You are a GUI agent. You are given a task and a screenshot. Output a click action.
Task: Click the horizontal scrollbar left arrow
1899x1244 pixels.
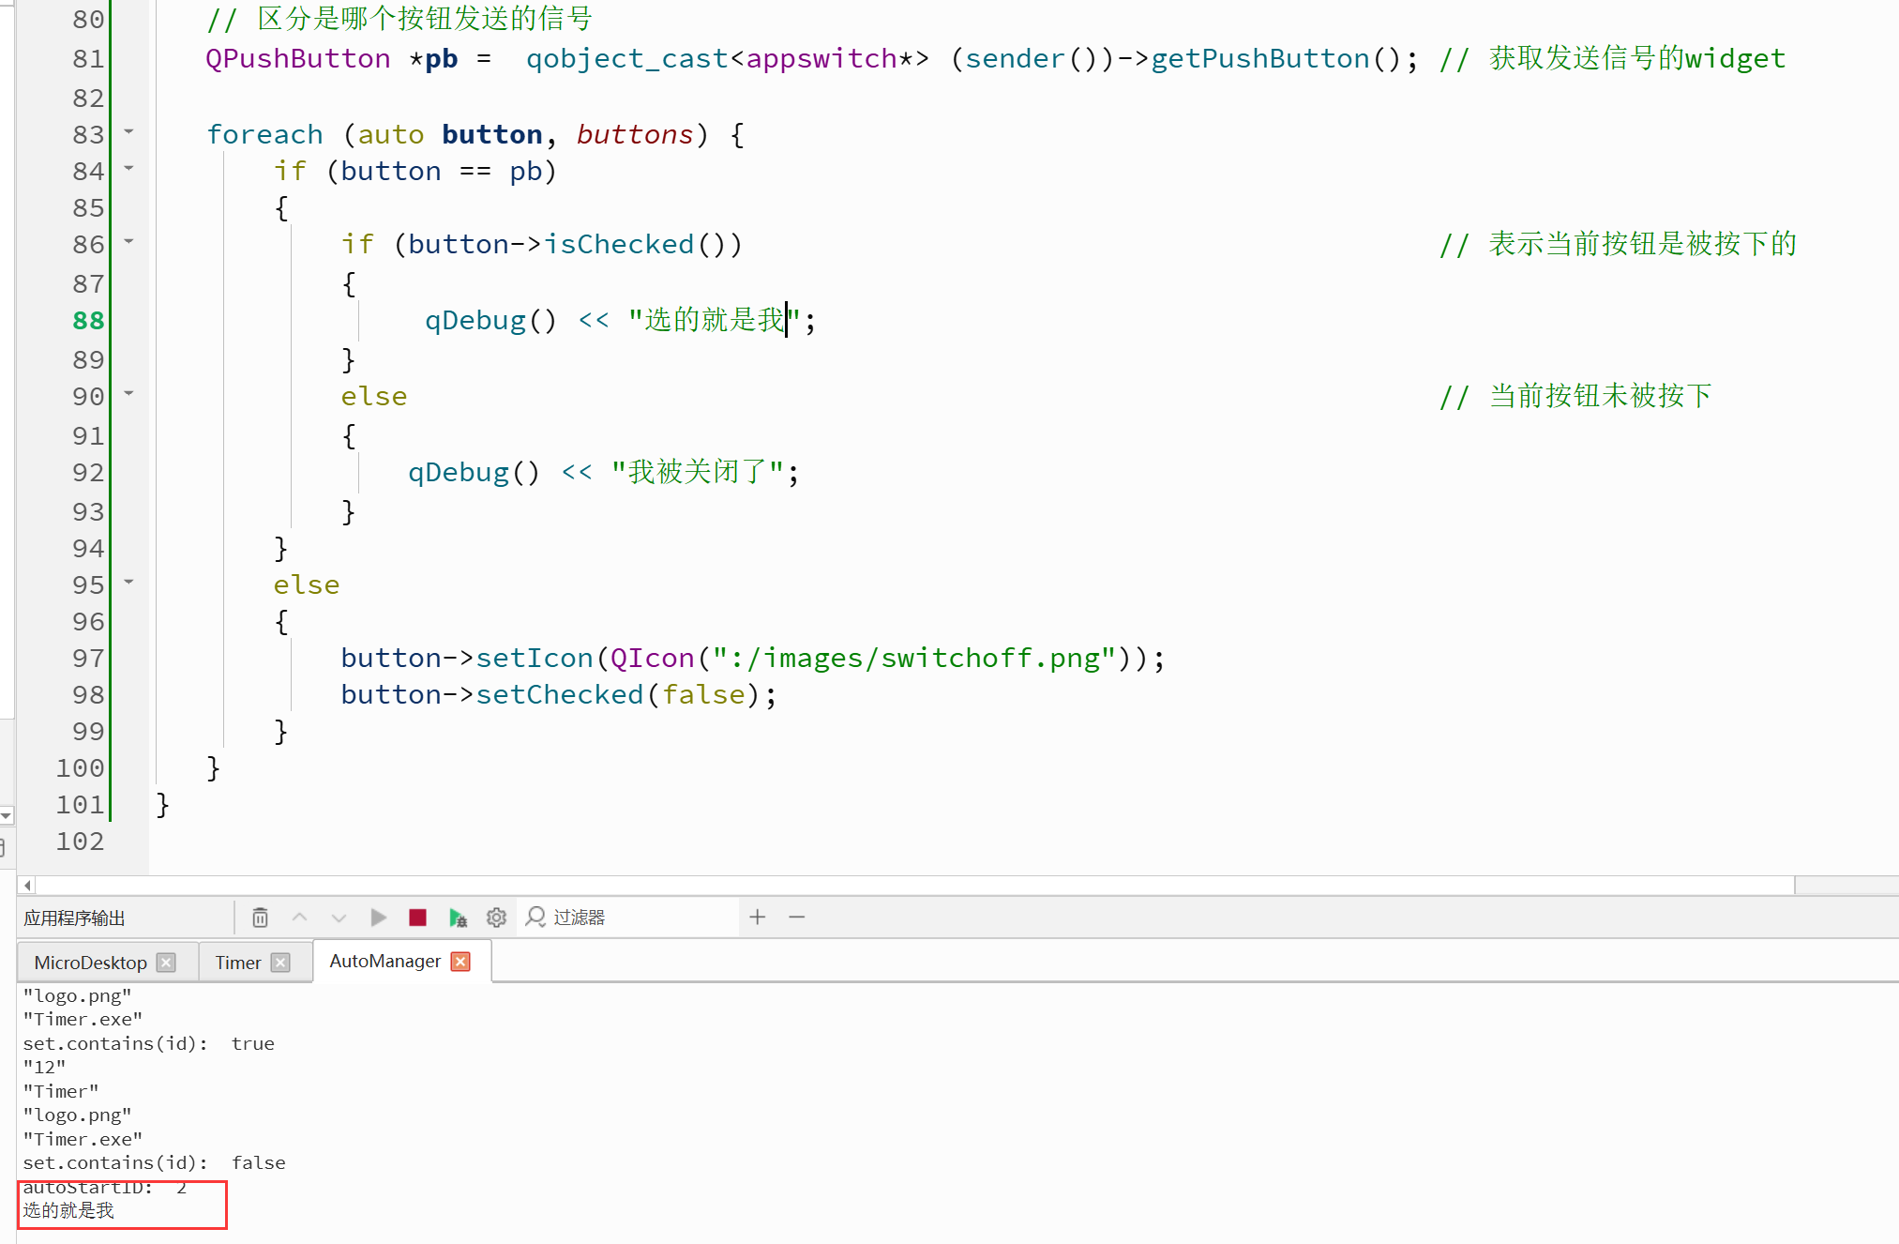point(27,885)
